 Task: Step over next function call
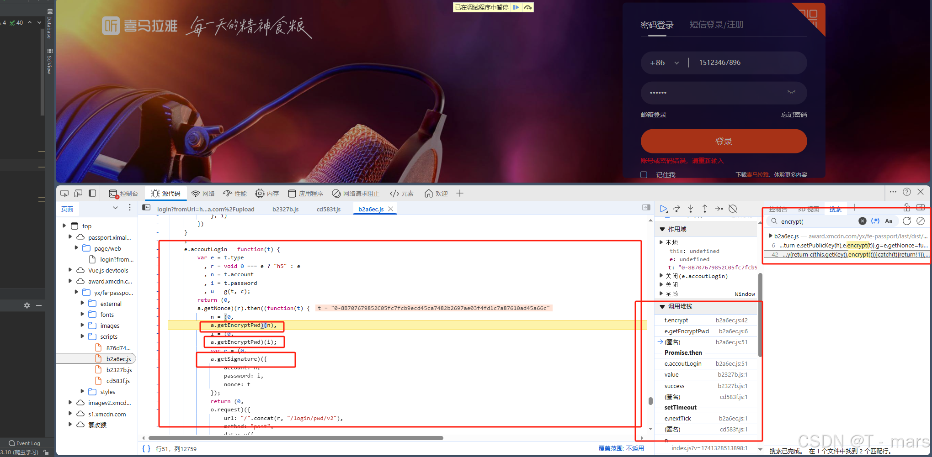tap(677, 209)
